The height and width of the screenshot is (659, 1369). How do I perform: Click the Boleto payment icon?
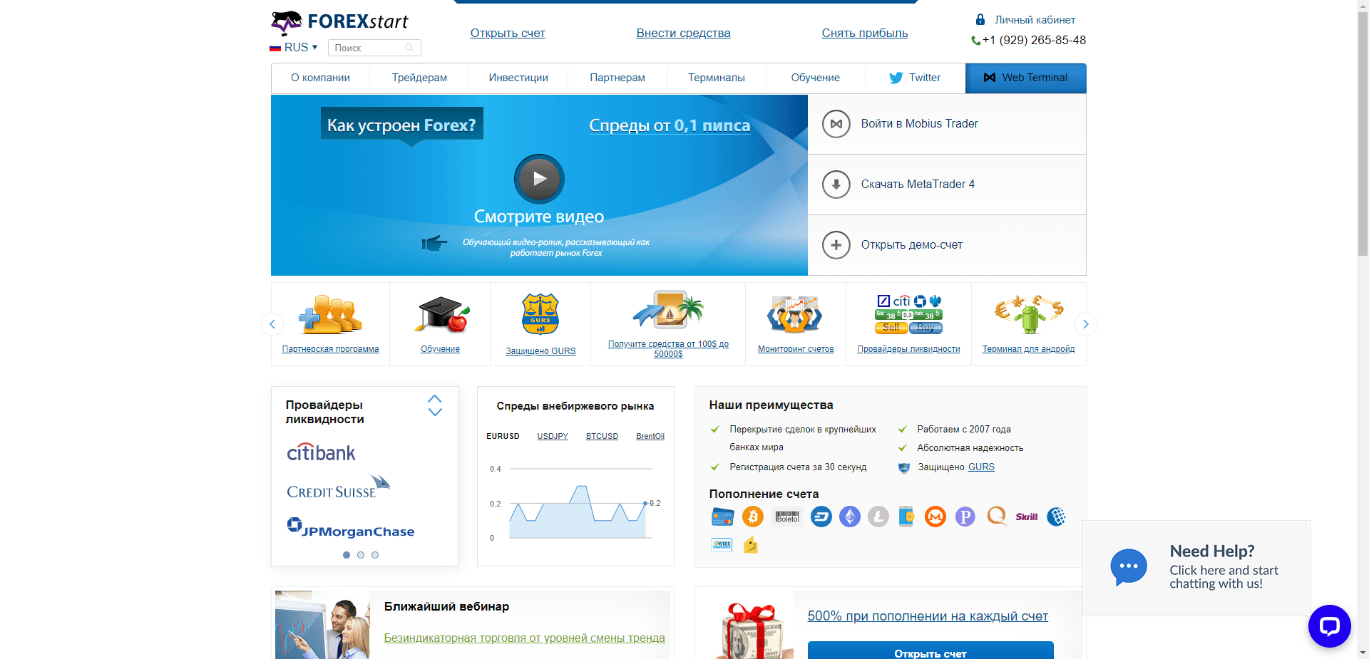tap(787, 517)
